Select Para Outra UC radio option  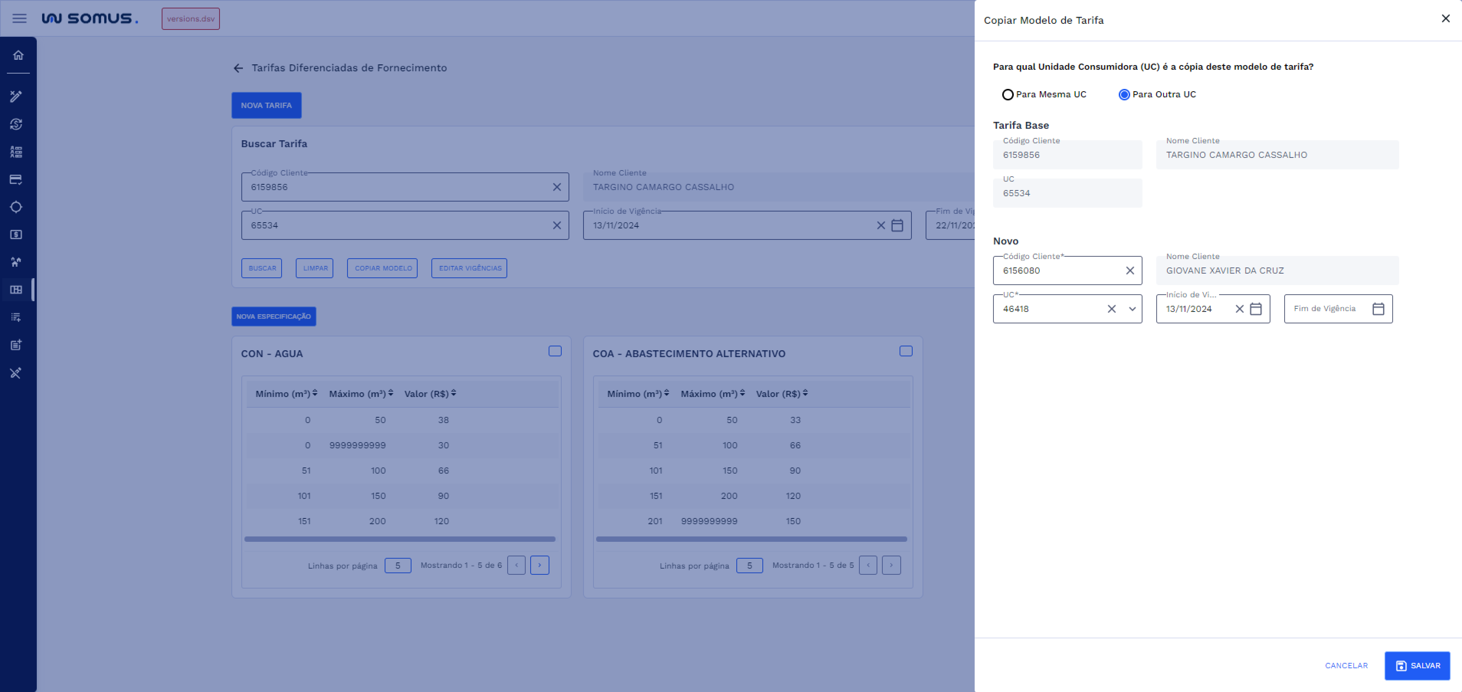(x=1124, y=95)
